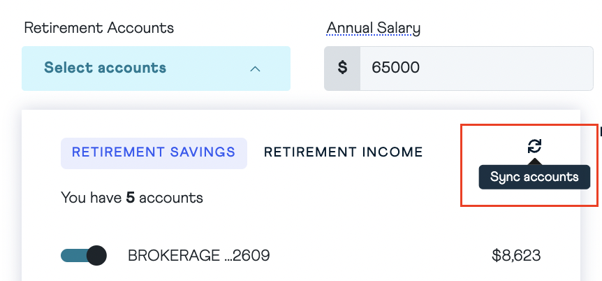This screenshot has height=281, width=602.
Task: Toggle the BROKERAGE ...2609 account switch
Action: pos(83,255)
